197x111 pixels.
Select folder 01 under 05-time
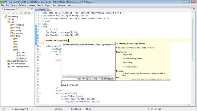point(17,39)
